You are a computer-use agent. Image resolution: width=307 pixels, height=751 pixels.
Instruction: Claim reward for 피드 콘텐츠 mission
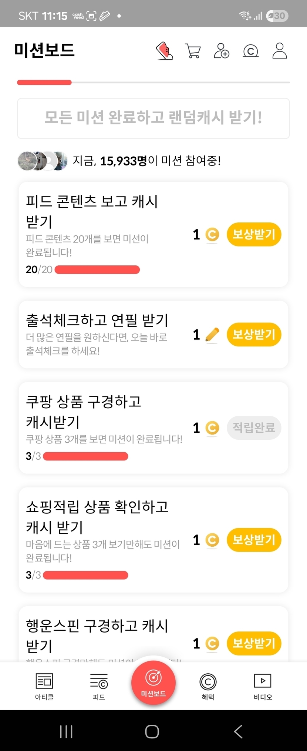coord(254,234)
